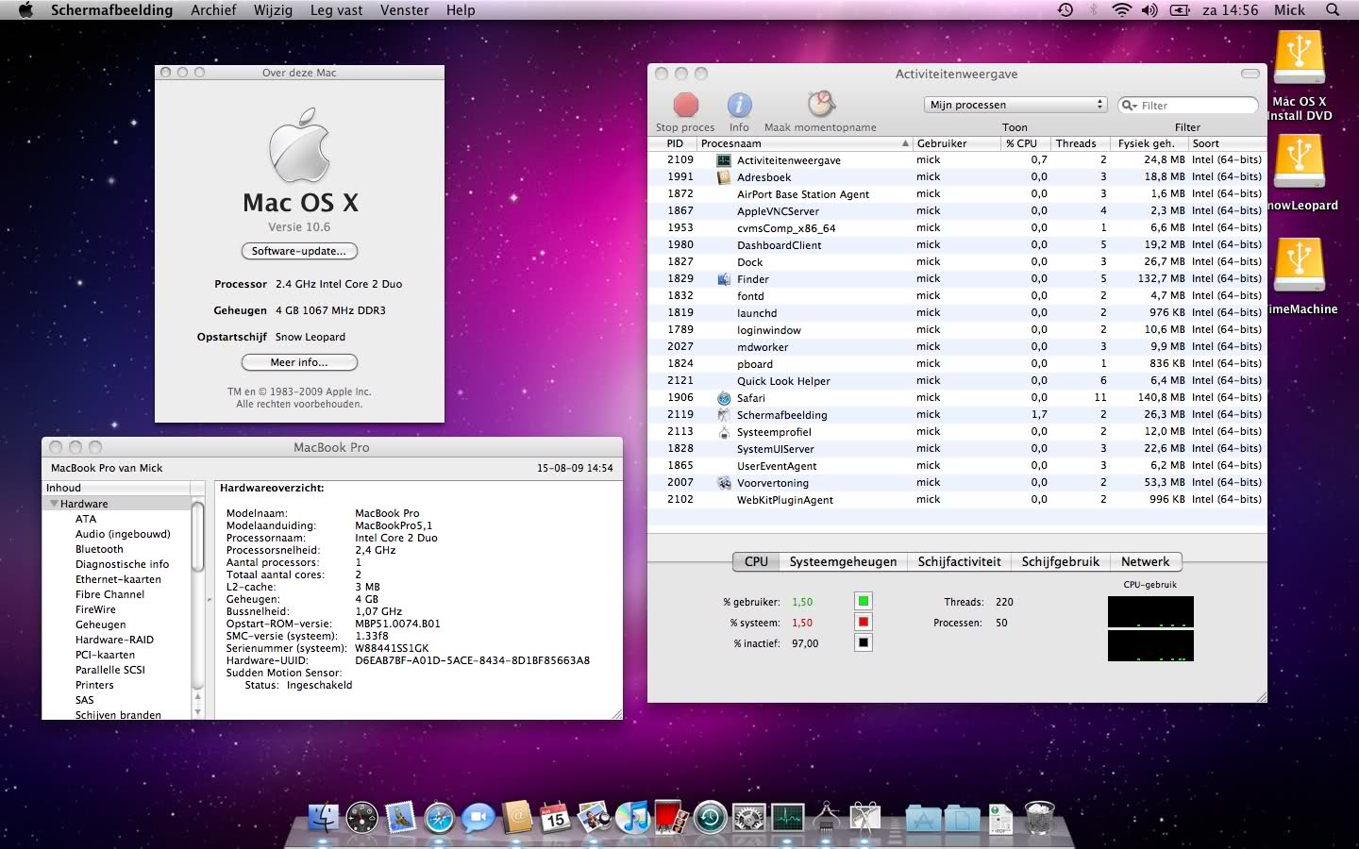
Task: Click Maak momentopname toolbar icon
Action: pyautogui.click(x=820, y=104)
